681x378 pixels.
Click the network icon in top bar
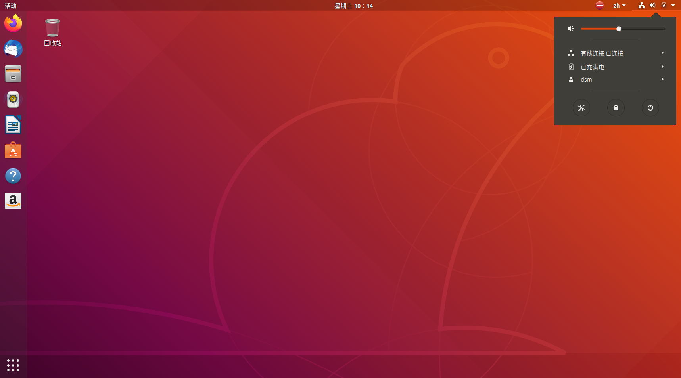click(641, 5)
